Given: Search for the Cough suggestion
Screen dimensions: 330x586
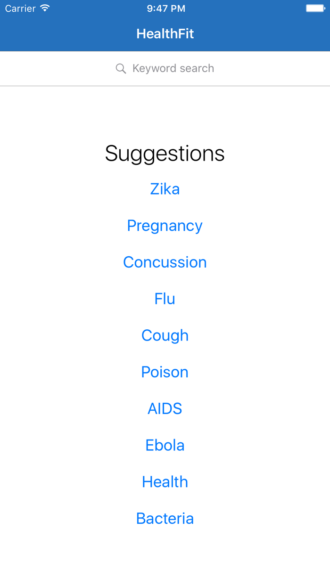Looking at the screenshot, I should click(165, 335).
